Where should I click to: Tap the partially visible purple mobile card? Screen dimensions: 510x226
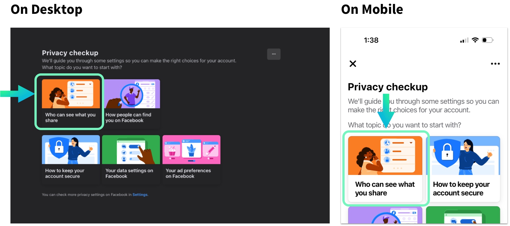click(385, 215)
